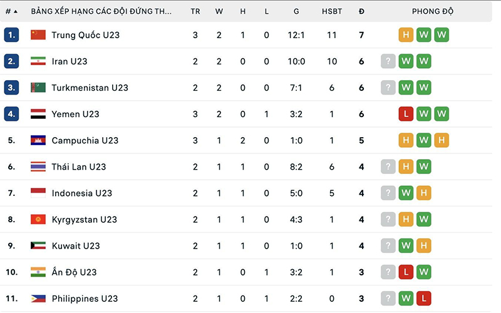Click the Iran U23 flag icon
This screenshot has height=313, width=501.
pos(38,61)
